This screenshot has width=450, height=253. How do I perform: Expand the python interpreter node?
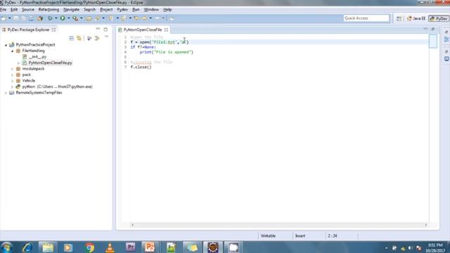pyautogui.click(x=12, y=86)
